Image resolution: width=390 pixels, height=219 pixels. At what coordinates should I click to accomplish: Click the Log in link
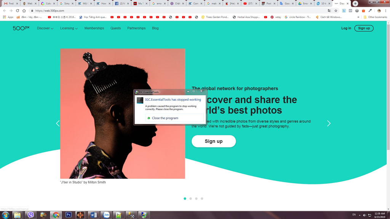tap(346, 28)
